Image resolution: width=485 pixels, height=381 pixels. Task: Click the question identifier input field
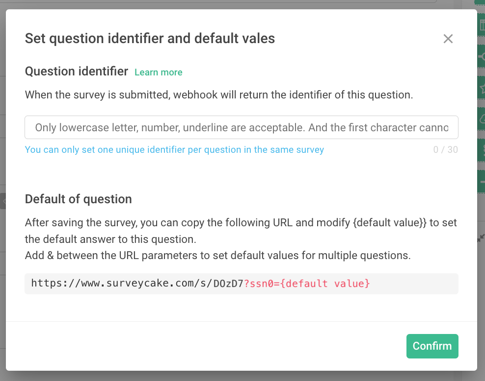point(241,127)
